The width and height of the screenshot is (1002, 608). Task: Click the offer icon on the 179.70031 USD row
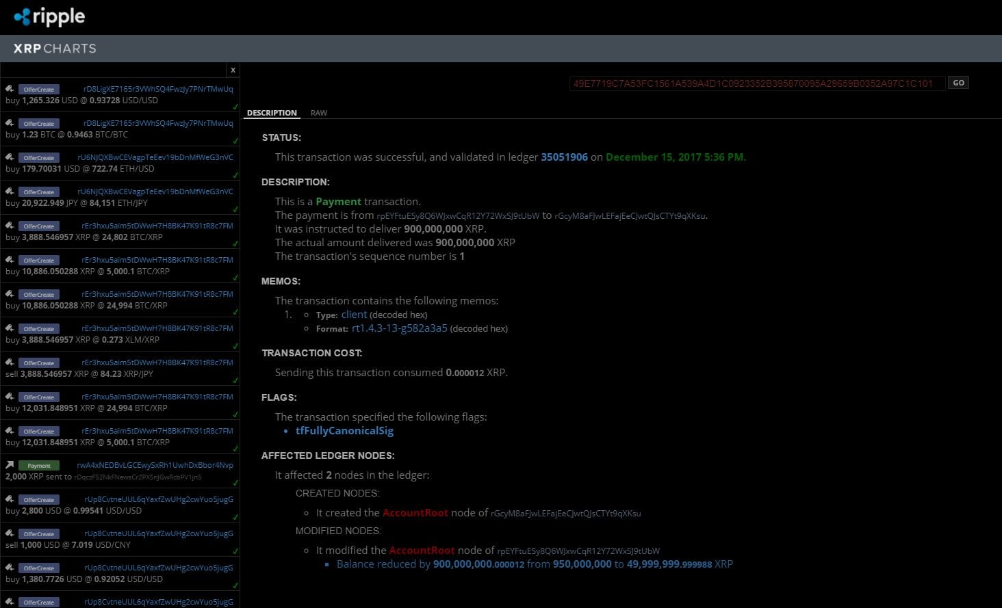pyautogui.click(x=10, y=157)
